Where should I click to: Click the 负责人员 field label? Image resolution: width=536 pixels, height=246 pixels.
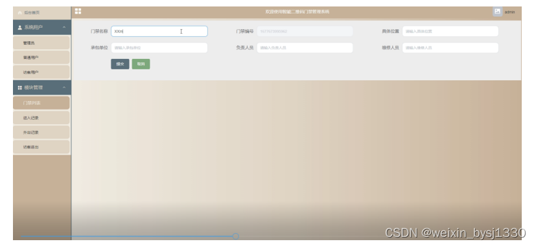[x=245, y=48]
